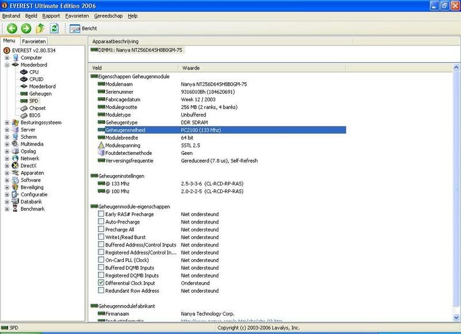This screenshot has width=461, height=334.
Task: Click the green Back arrow in toolbar
Action: click(10, 28)
